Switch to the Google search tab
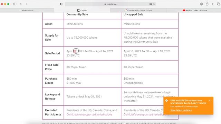221x124 pixels. click(x=138, y=10)
